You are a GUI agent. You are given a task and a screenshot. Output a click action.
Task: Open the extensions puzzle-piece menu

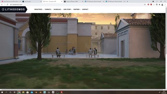click(159, 5)
